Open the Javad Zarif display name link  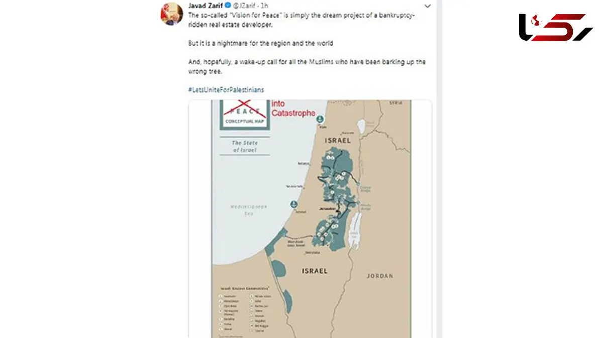205,7
